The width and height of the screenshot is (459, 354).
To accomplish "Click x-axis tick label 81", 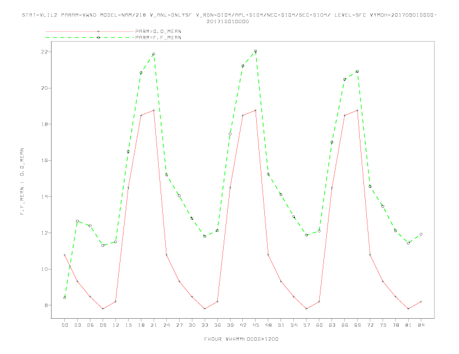I will point(409,325).
